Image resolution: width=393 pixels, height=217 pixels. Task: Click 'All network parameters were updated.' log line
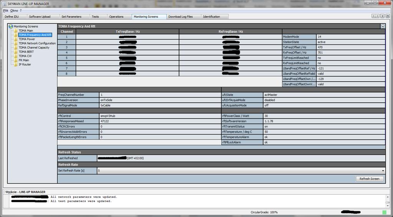pos(84,197)
